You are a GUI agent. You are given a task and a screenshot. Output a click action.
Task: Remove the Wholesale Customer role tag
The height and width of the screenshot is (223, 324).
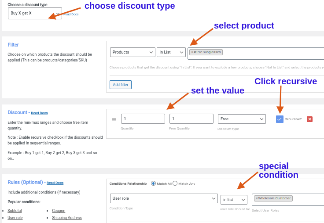(x=257, y=198)
